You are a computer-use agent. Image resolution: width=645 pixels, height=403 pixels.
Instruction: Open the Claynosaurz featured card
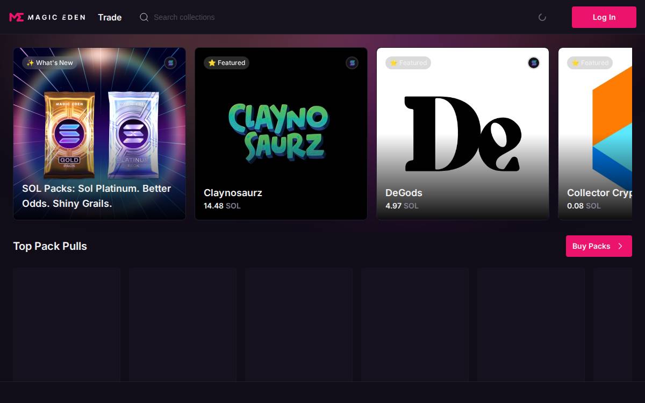click(x=281, y=134)
